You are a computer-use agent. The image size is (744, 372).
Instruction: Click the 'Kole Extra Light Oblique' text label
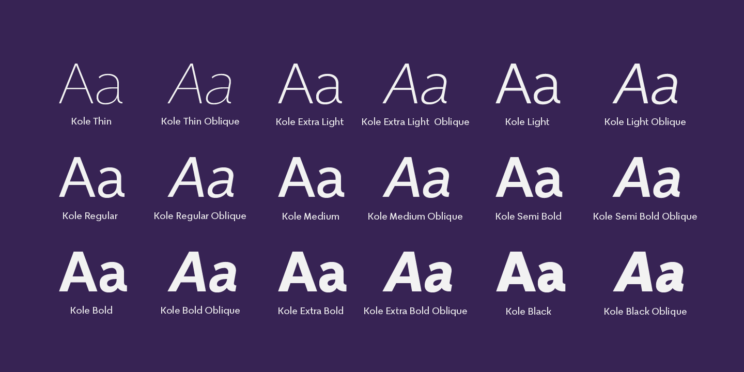415,122
